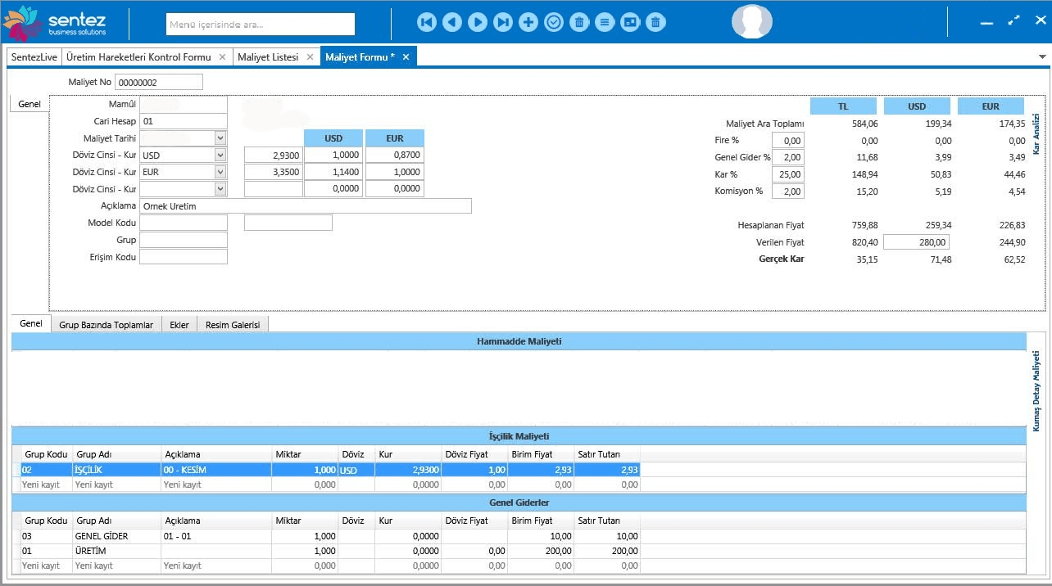Image resolution: width=1052 pixels, height=586 pixels.
Task: Click EUR header in Kar Analizi
Action: click(991, 106)
